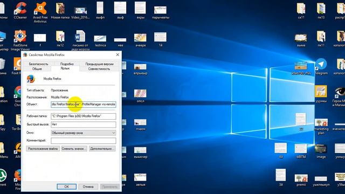This screenshot has width=345, height=194.
Task: Select the marketing plan file icon
Action: (x=321, y=127)
